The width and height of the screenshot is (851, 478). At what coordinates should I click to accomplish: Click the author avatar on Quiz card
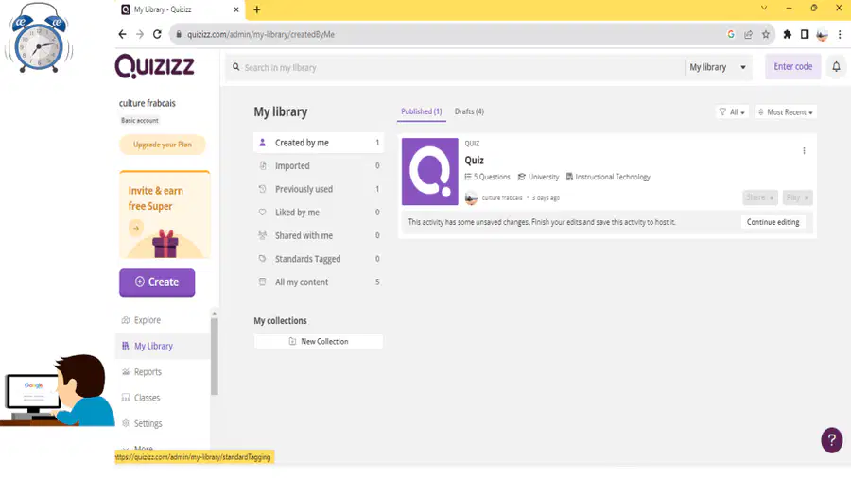(471, 197)
